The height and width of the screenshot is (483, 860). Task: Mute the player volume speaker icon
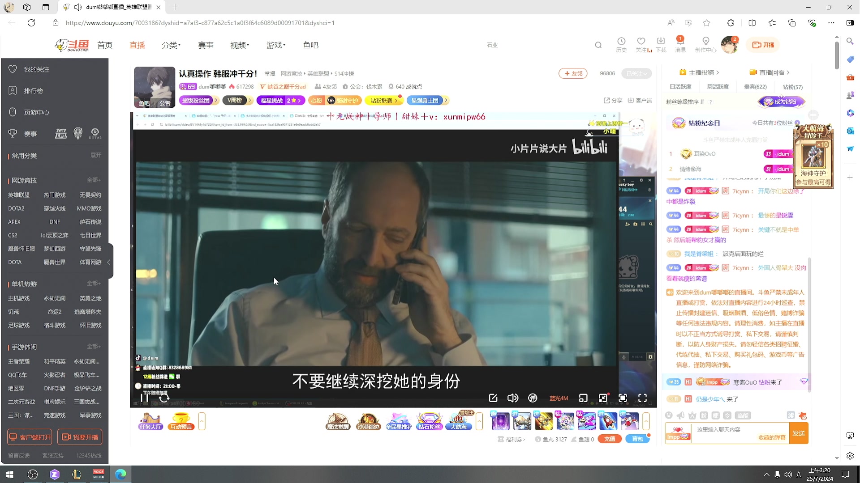pyautogui.click(x=513, y=398)
